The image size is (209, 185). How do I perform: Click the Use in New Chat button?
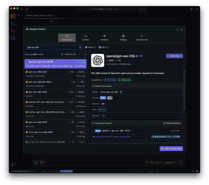tap(171, 148)
